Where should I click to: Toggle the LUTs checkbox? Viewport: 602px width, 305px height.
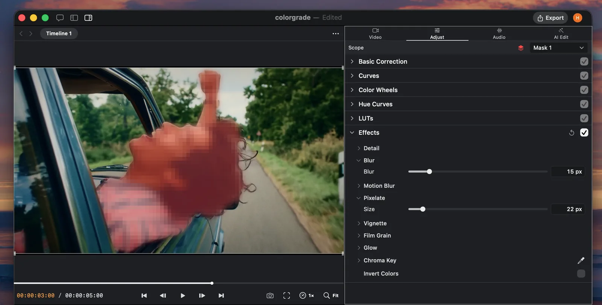coord(584,118)
